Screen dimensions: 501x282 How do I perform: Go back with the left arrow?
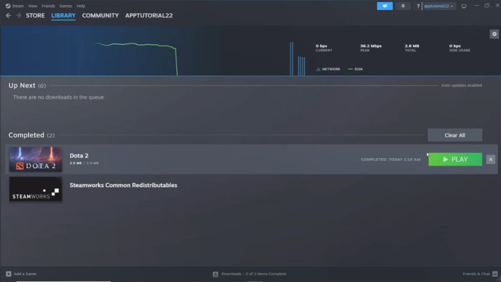(x=8, y=15)
